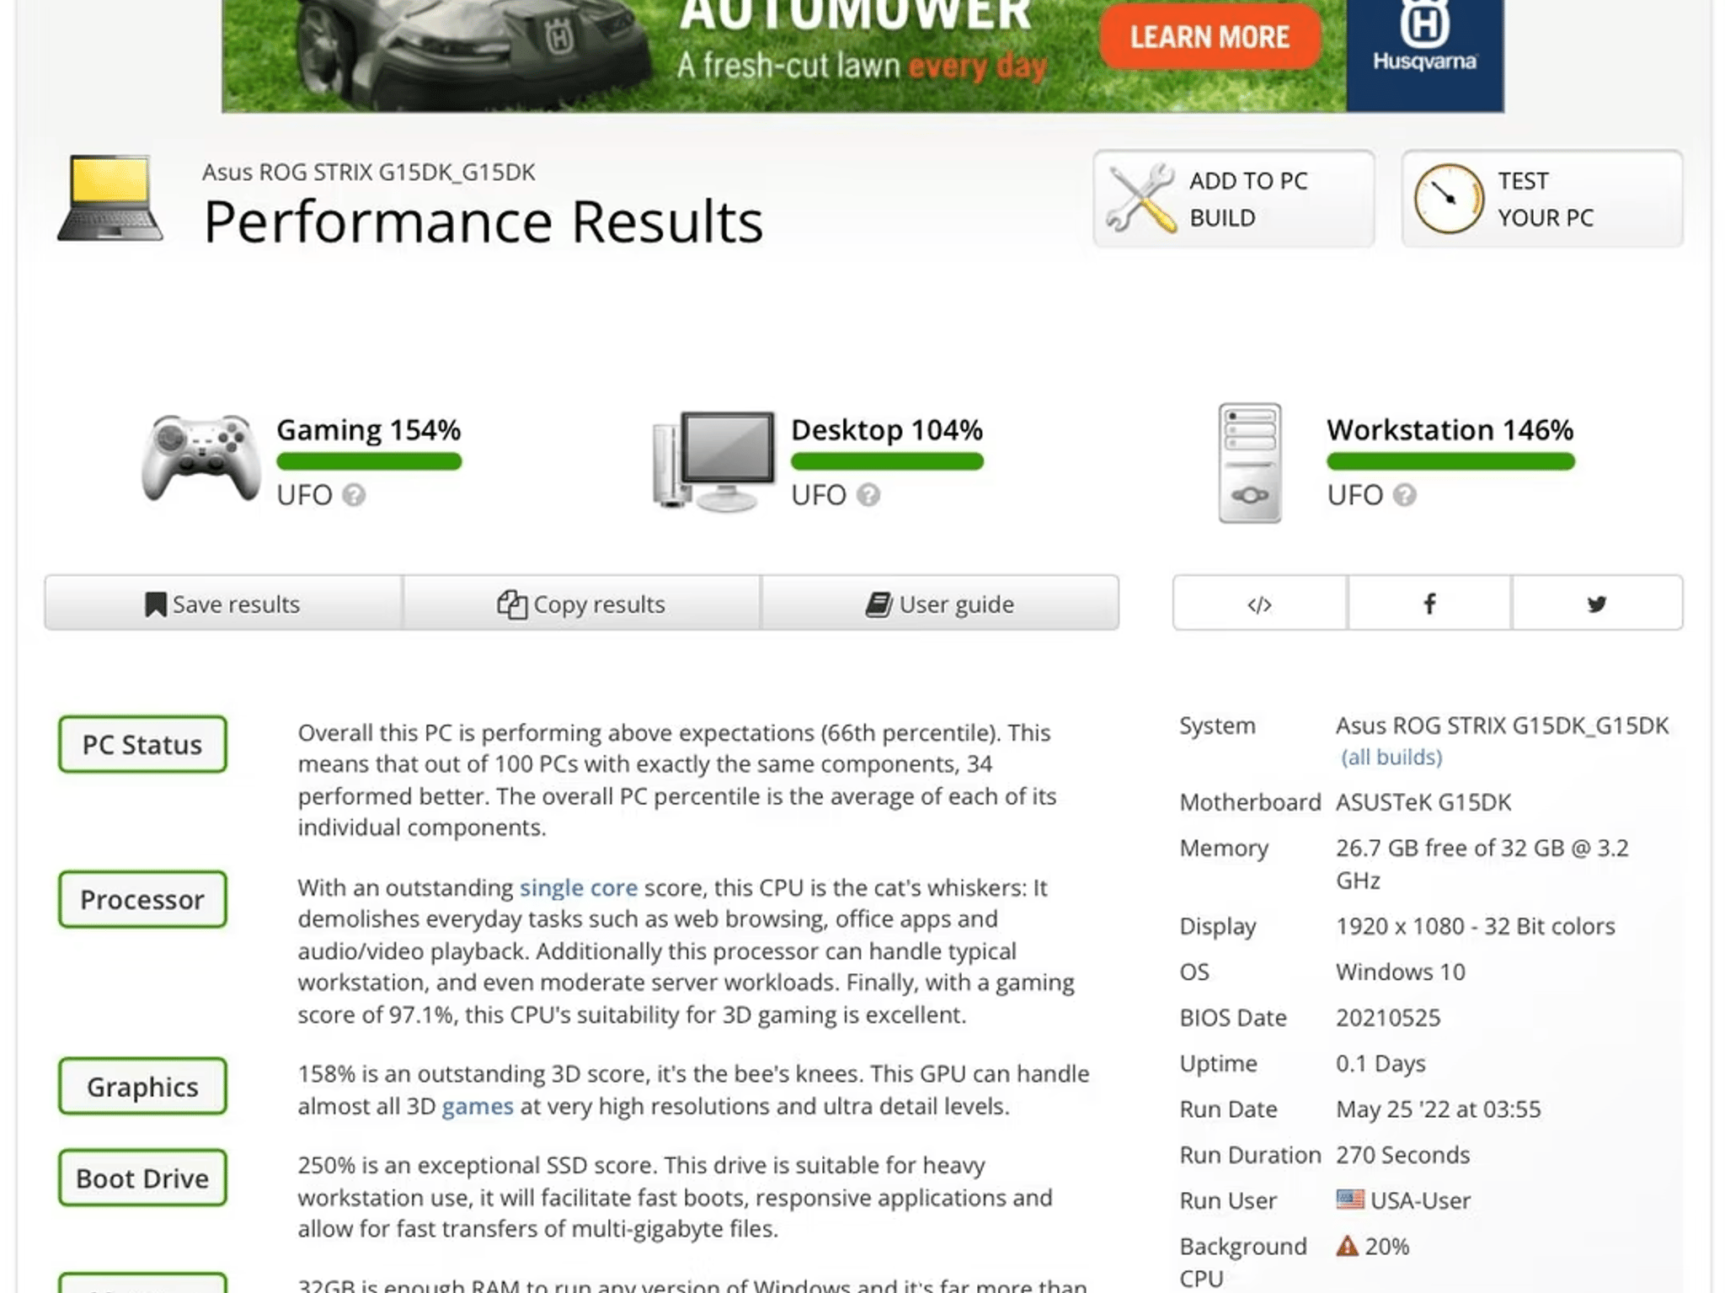Click the Learn More ad button
Screen dimensions: 1725x1293
[x=1210, y=37]
